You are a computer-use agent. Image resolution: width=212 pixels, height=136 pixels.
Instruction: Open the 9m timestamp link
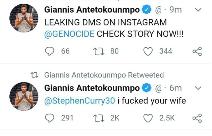point(176,10)
